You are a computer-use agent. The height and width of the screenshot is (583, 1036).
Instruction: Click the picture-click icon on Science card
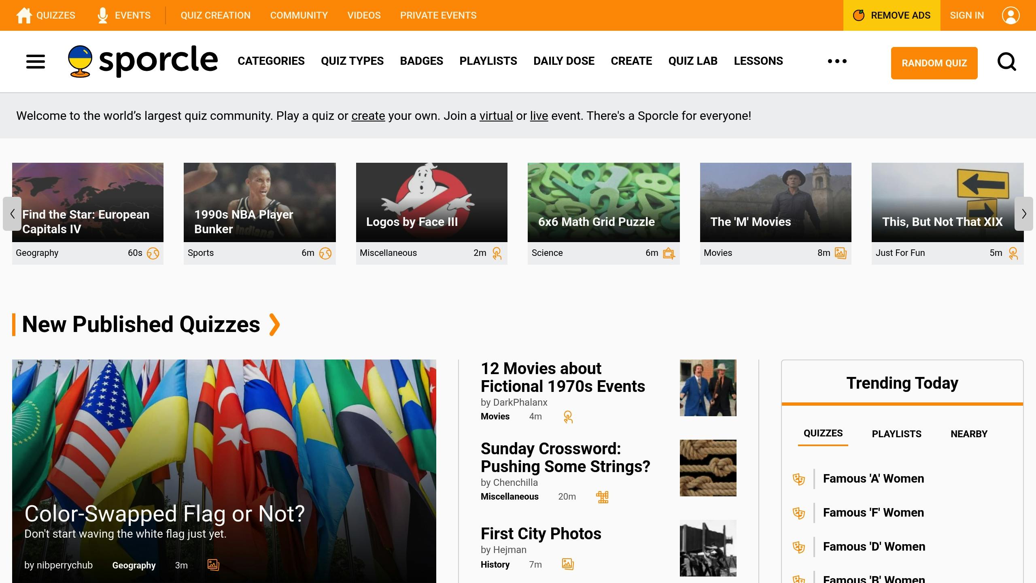[x=669, y=253]
